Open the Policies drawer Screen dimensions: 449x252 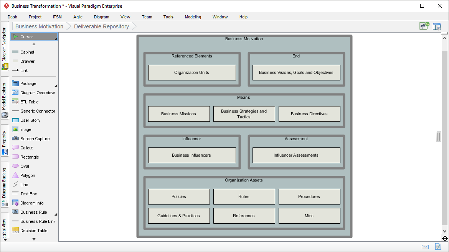click(179, 196)
